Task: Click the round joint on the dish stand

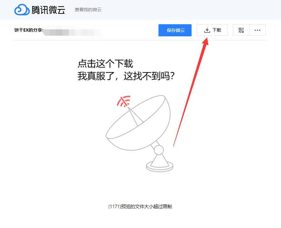Action: point(159,150)
